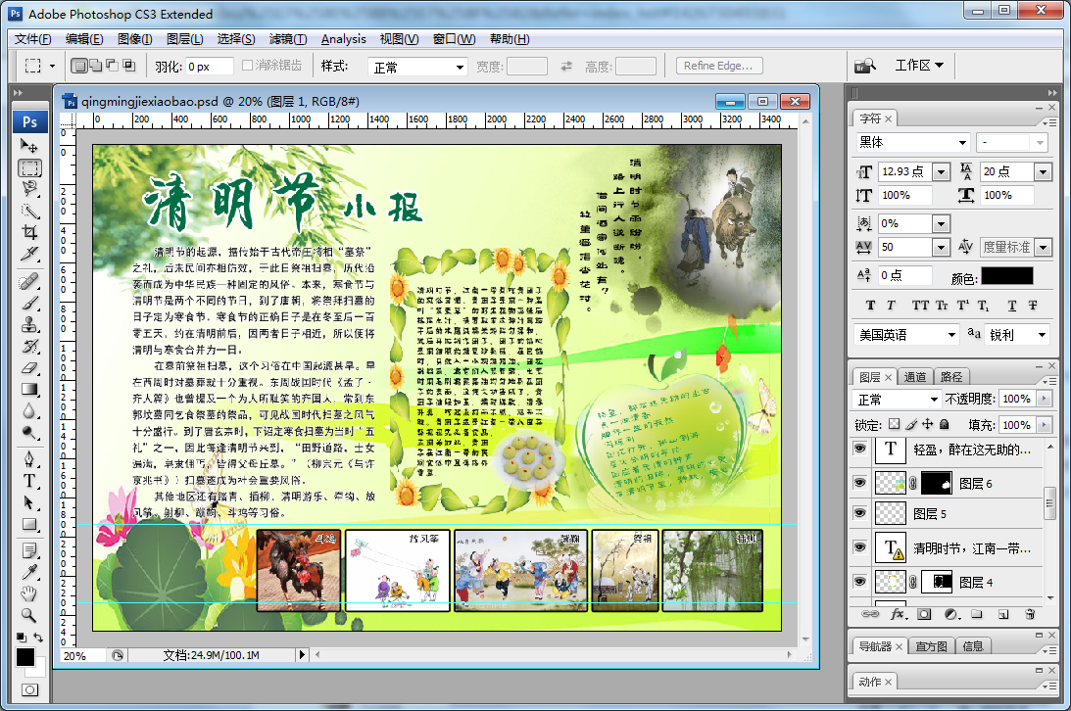This screenshot has width=1071, height=711.
Task: Select the Dodge tool
Action: click(x=29, y=433)
